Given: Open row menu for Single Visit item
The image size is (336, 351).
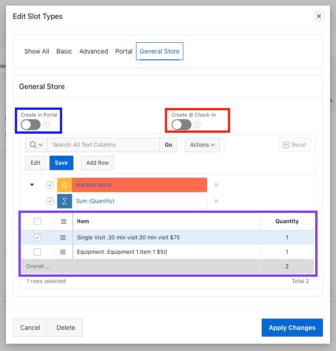Looking at the screenshot, I should pyautogui.click(x=63, y=238).
